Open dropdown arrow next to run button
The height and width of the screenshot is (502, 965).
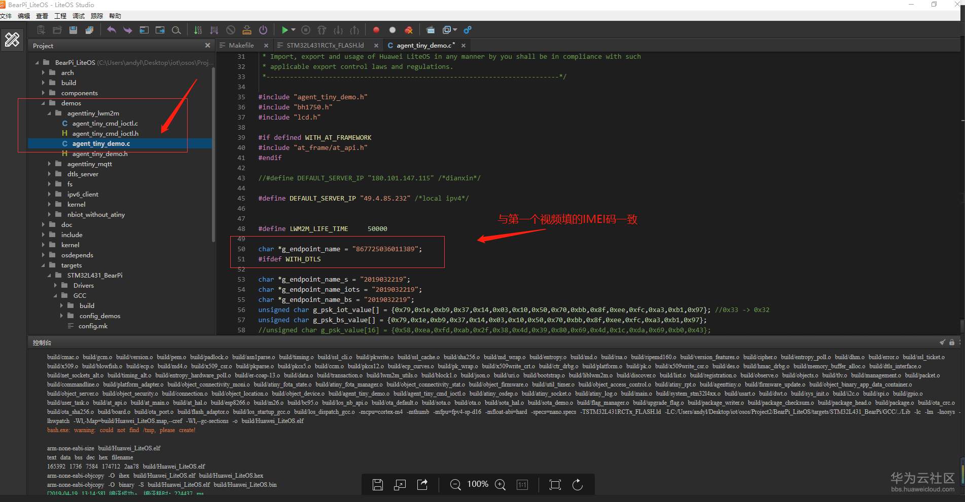(294, 30)
